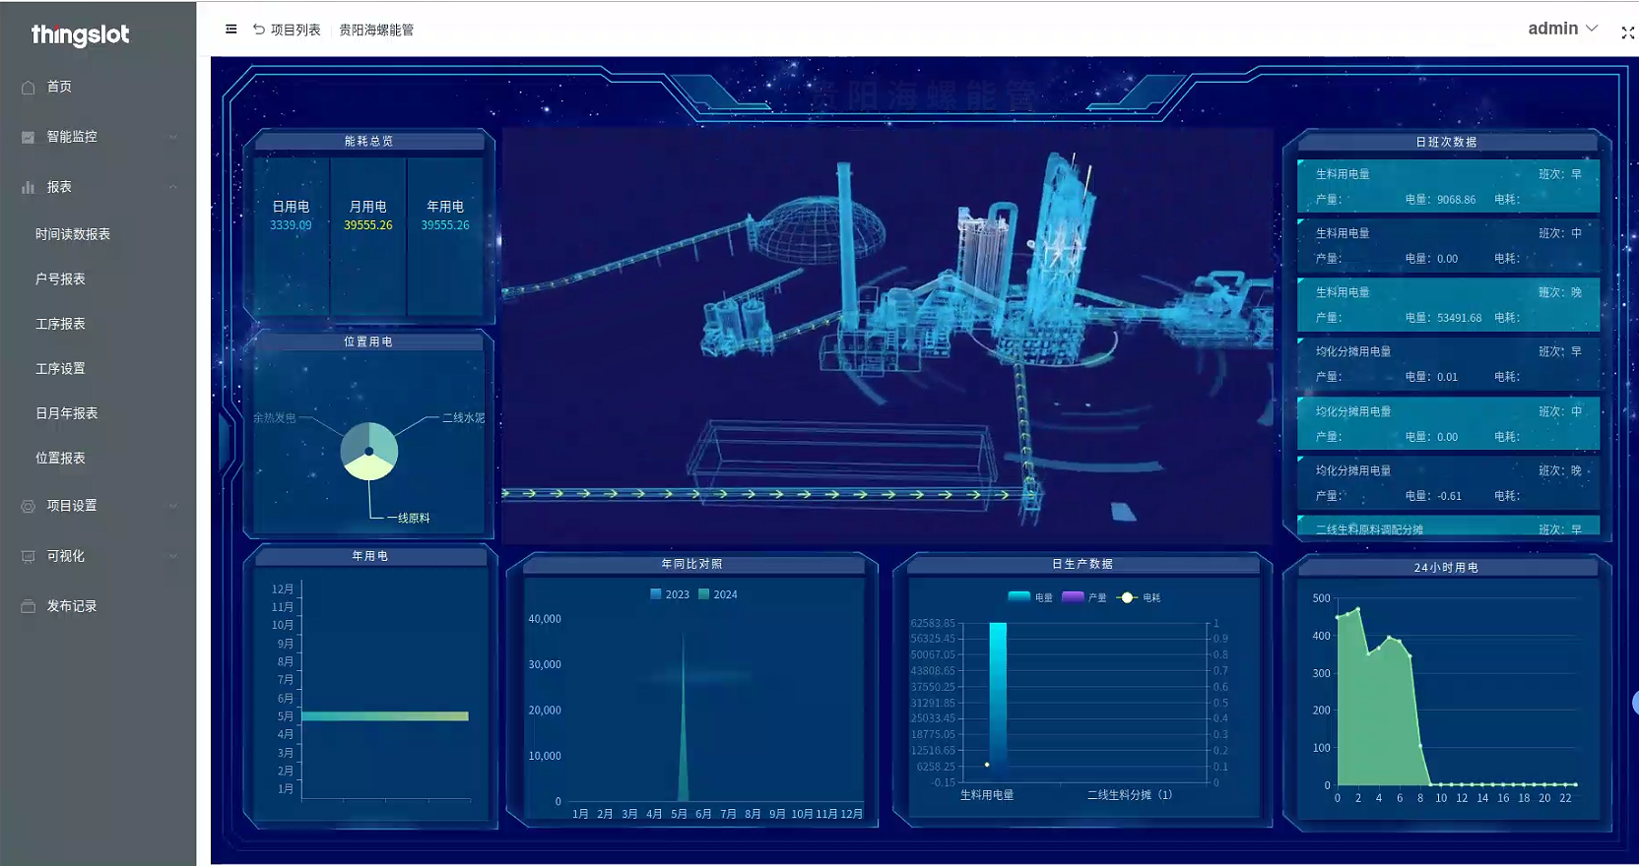The height and width of the screenshot is (866, 1639).
Task: Collapse the 报表 submenu chevron
Action: click(x=173, y=187)
